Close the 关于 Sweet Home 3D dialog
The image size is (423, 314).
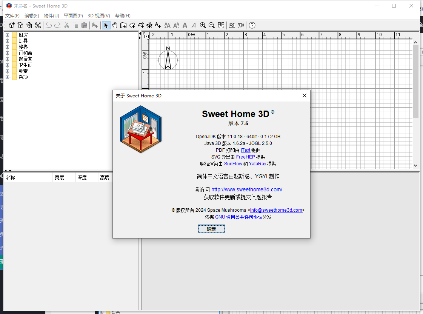coord(304,95)
